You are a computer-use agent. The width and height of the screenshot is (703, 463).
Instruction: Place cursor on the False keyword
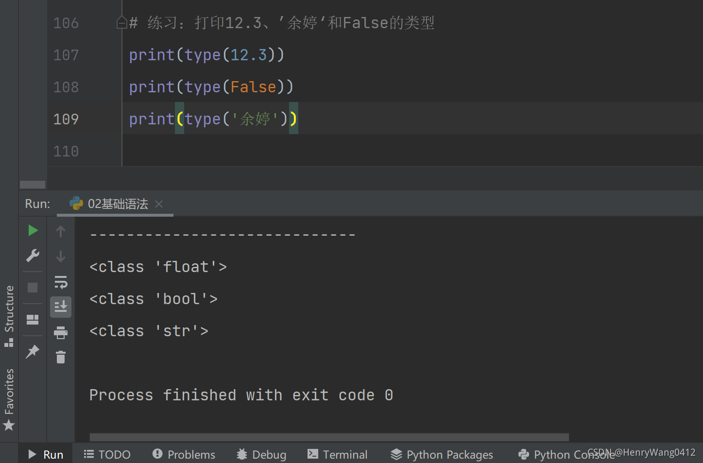coord(253,87)
